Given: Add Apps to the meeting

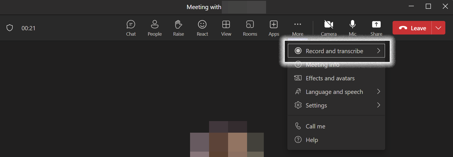Looking at the screenshot, I should click(x=274, y=28).
